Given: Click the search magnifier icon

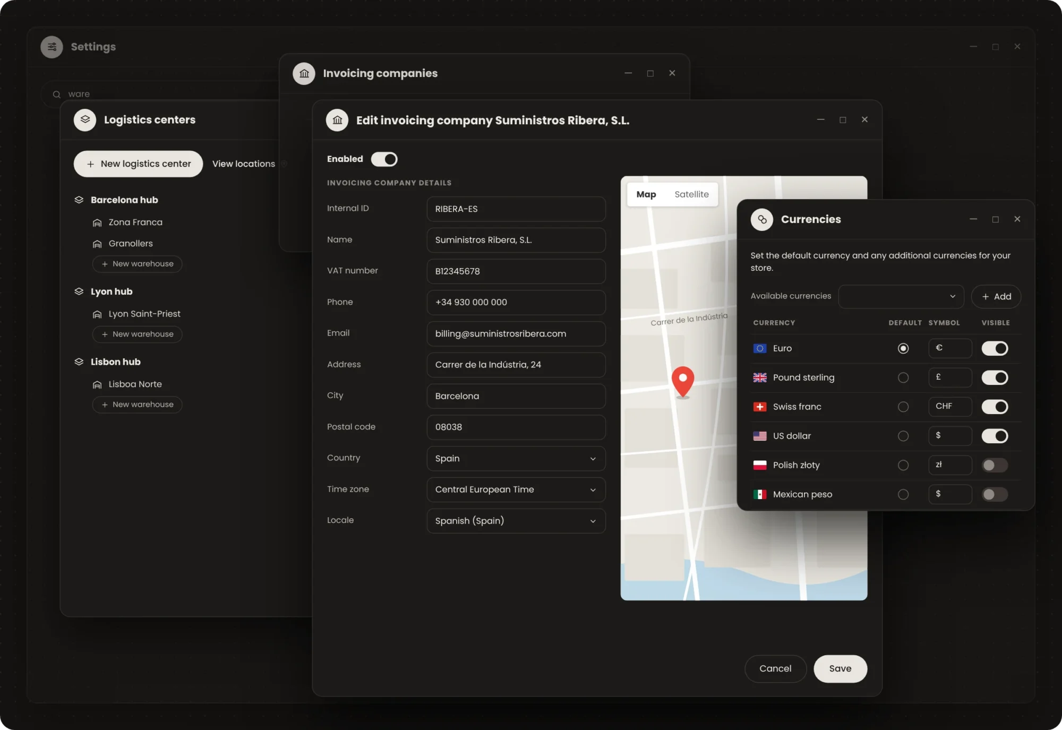Looking at the screenshot, I should pyautogui.click(x=57, y=94).
